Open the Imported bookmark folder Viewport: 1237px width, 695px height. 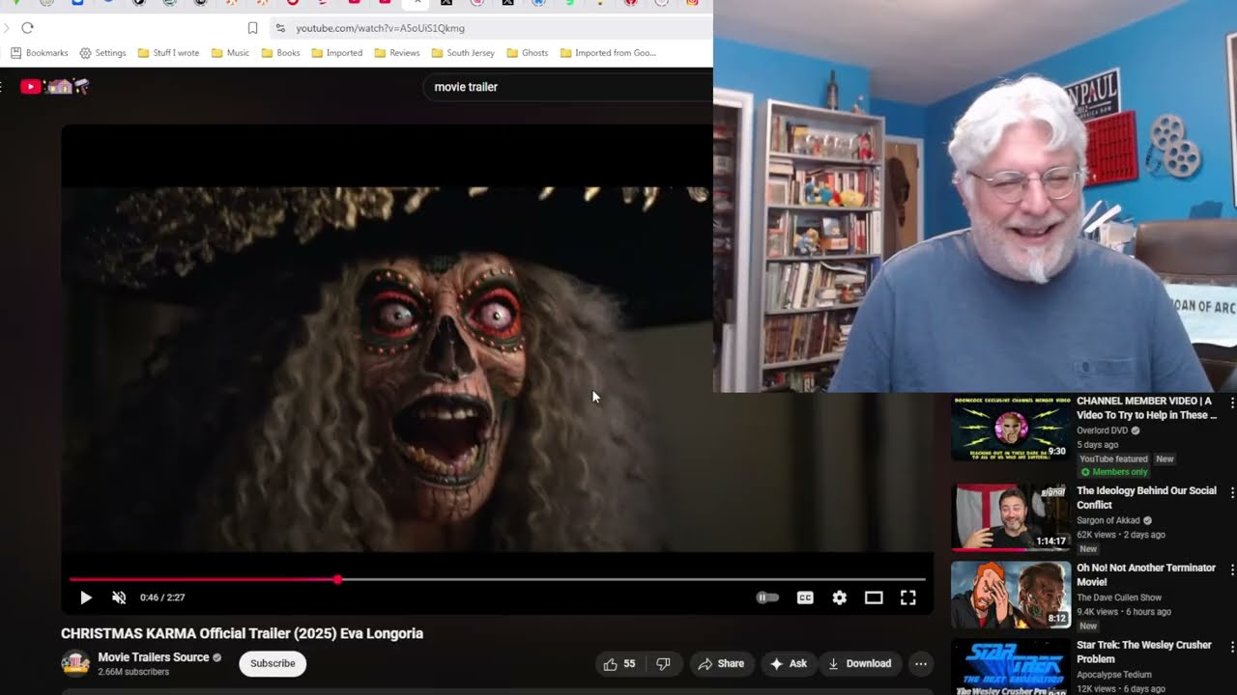click(x=337, y=53)
